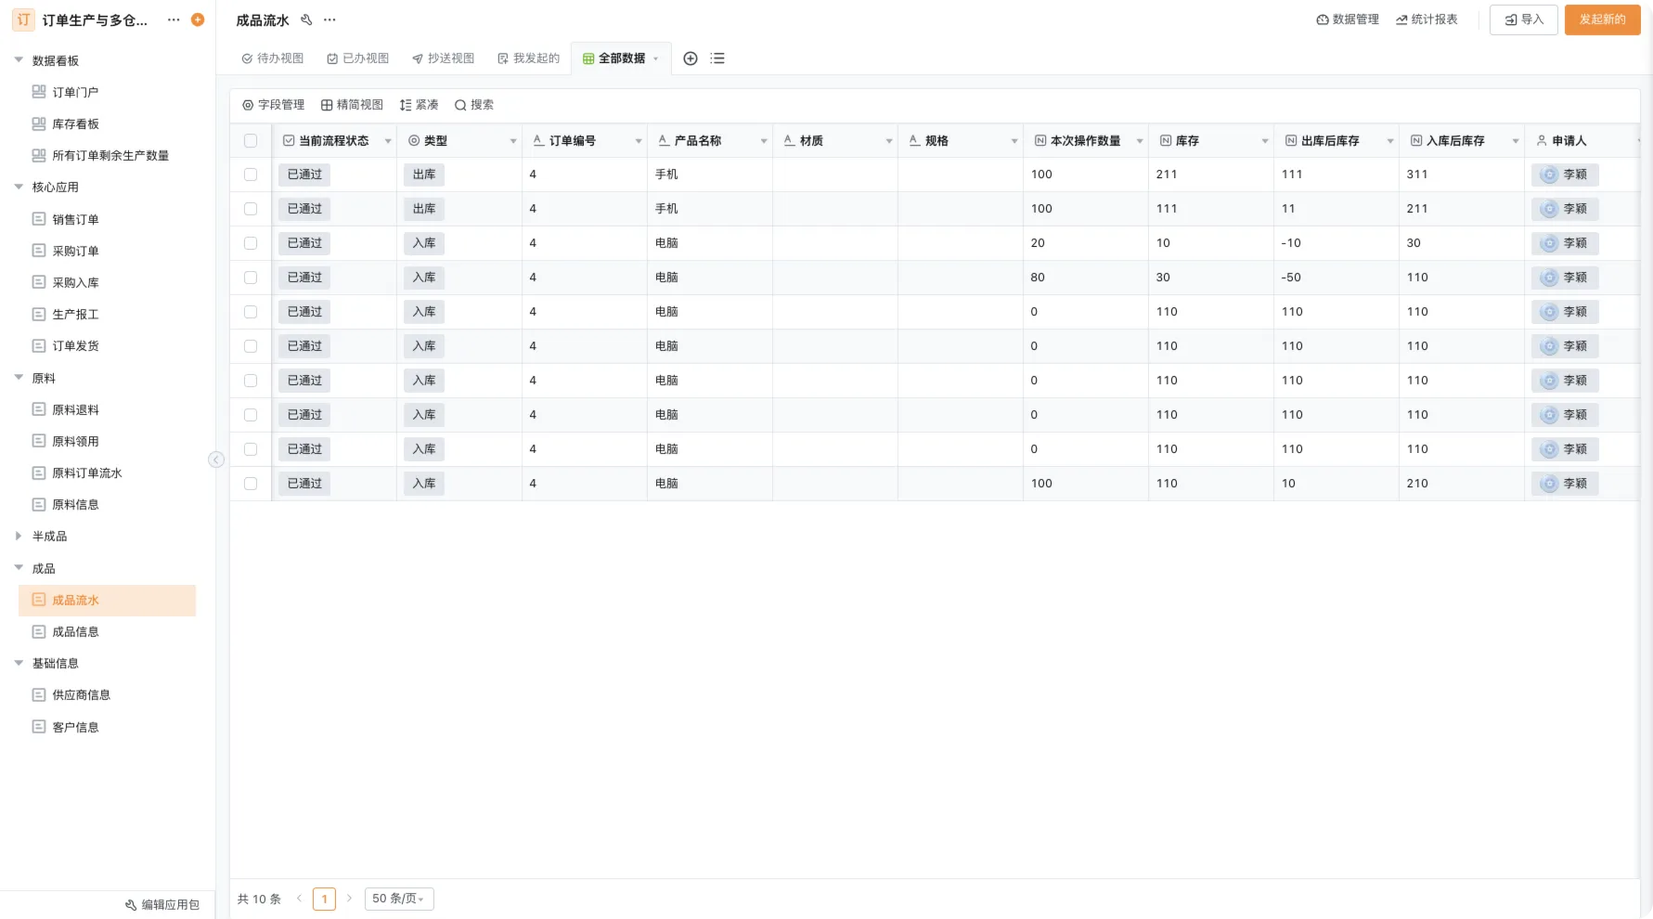Collapse the 成品 sidebar group
The image size is (1653, 919).
(19, 568)
